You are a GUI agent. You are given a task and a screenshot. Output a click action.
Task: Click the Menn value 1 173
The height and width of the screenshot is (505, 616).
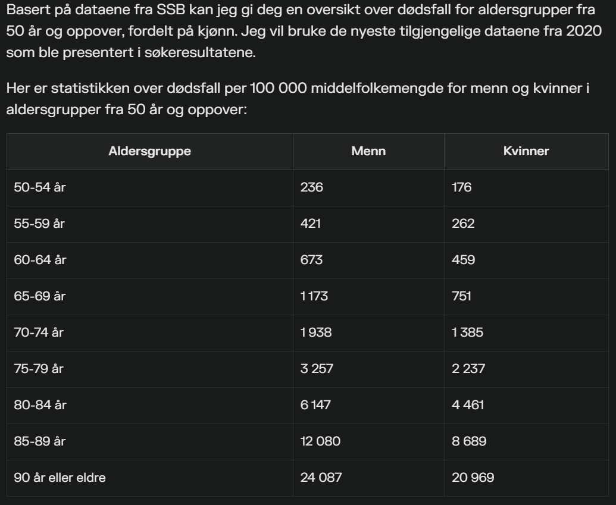pos(314,296)
